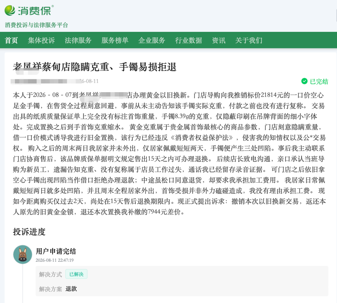
Task: Open the 资讯 nav item
Action: [x=218, y=40]
